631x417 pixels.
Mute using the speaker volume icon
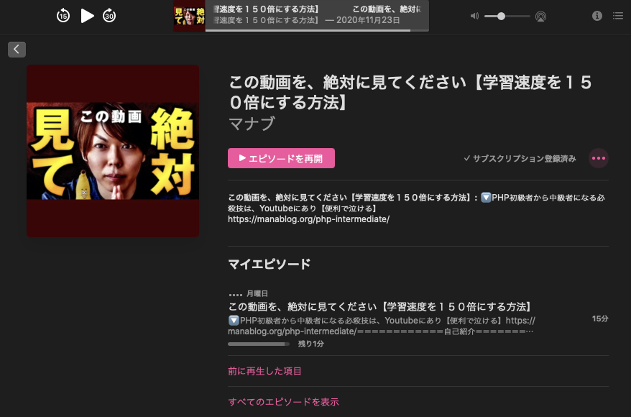click(475, 16)
